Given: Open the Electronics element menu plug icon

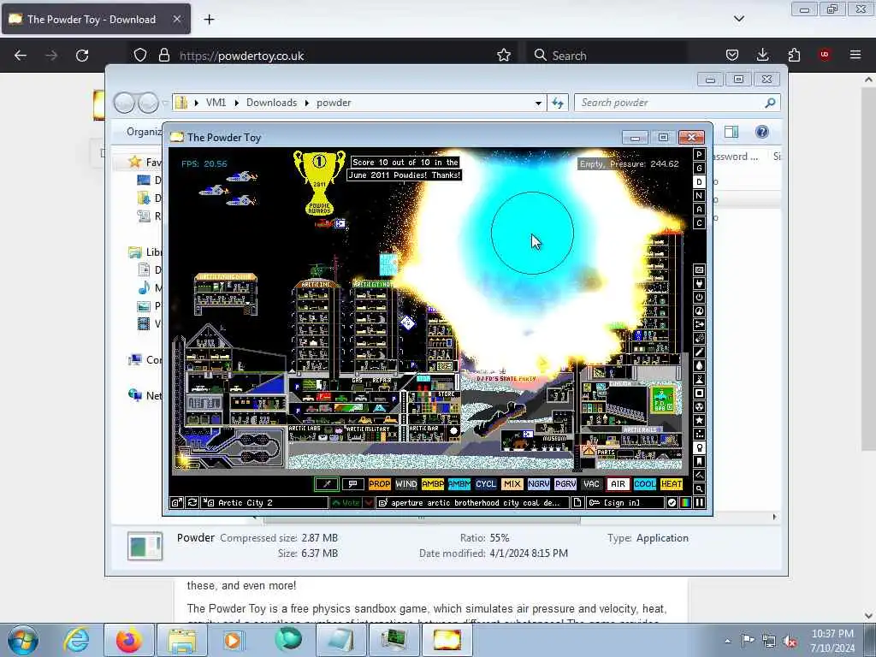Looking at the screenshot, I should 699,284.
